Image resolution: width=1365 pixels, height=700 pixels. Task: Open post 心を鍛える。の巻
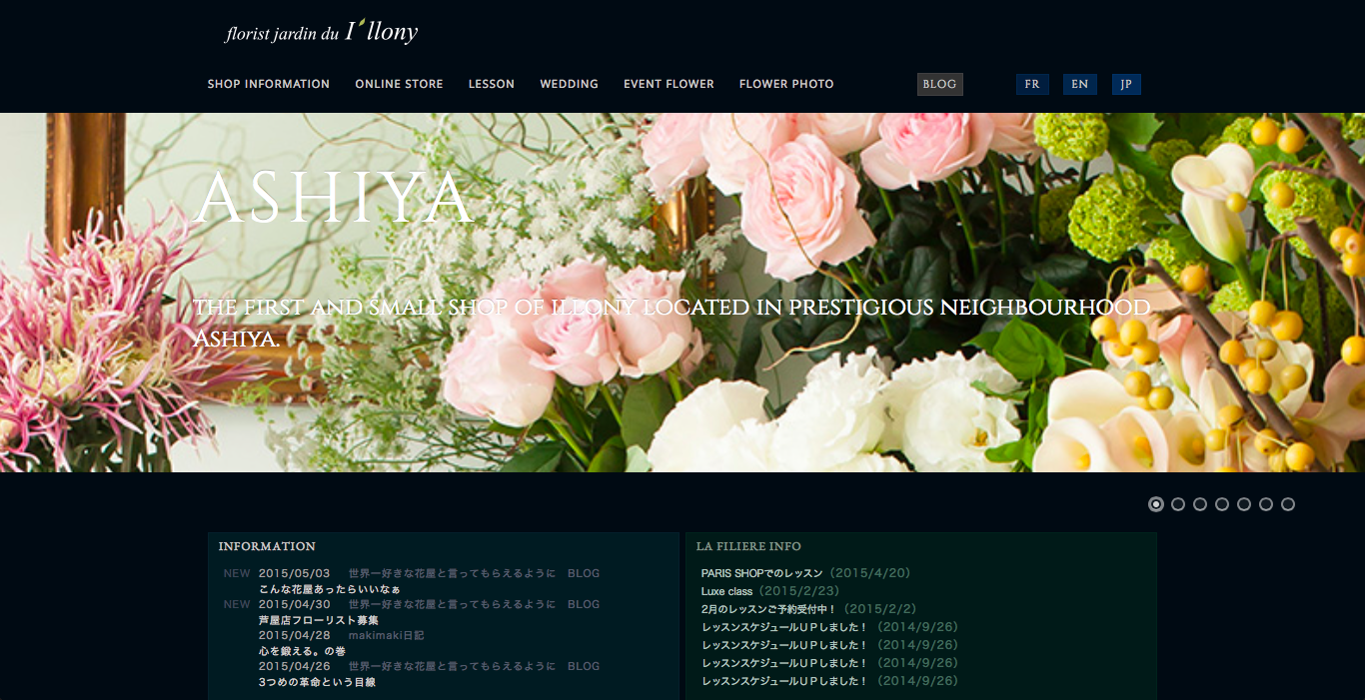[302, 651]
